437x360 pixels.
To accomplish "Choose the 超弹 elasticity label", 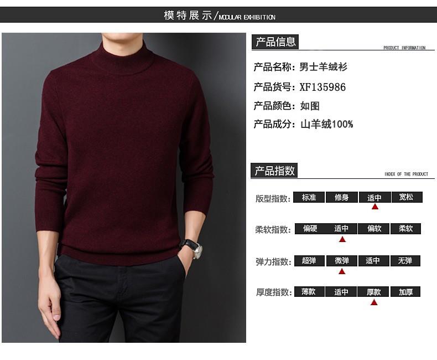I will pyautogui.click(x=309, y=261).
